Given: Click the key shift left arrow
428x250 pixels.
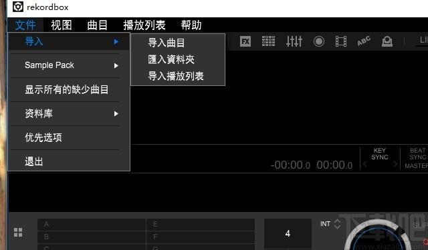Looking at the screenshot, I should pos(365,164).
